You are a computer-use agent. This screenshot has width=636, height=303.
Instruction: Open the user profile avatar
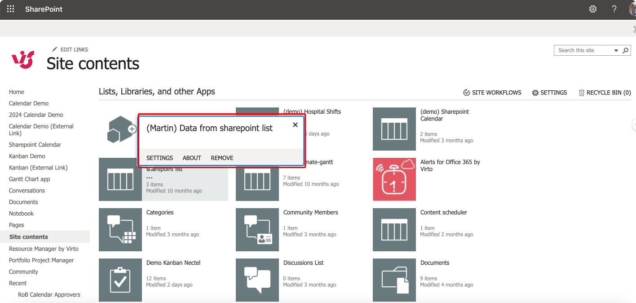click(x=632, y=9)
